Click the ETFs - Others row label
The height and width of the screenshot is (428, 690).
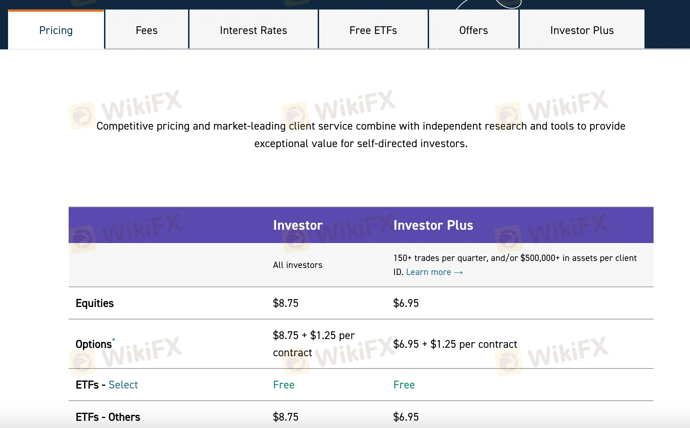coord(108,417)
